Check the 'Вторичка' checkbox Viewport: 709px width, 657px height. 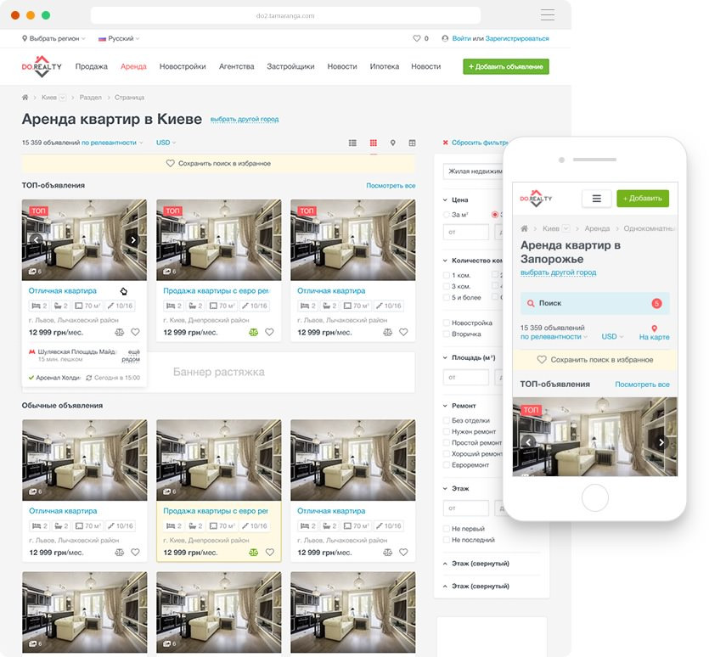(447, 334)
